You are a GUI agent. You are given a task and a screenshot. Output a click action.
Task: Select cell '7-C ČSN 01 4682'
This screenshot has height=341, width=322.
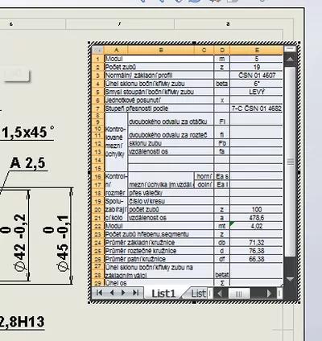click(x=257, y=109)
